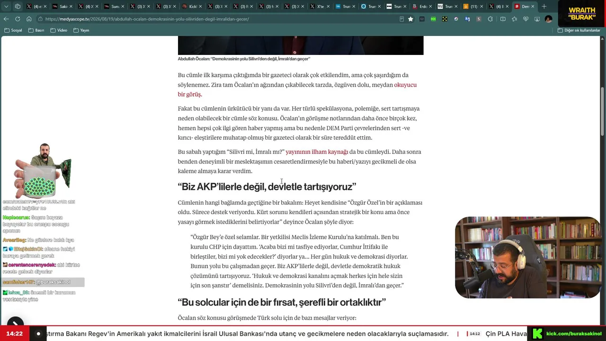Switch to the "Sunu" tab
The width and height of the screenshot is (606, 341).
click(114, 7)
